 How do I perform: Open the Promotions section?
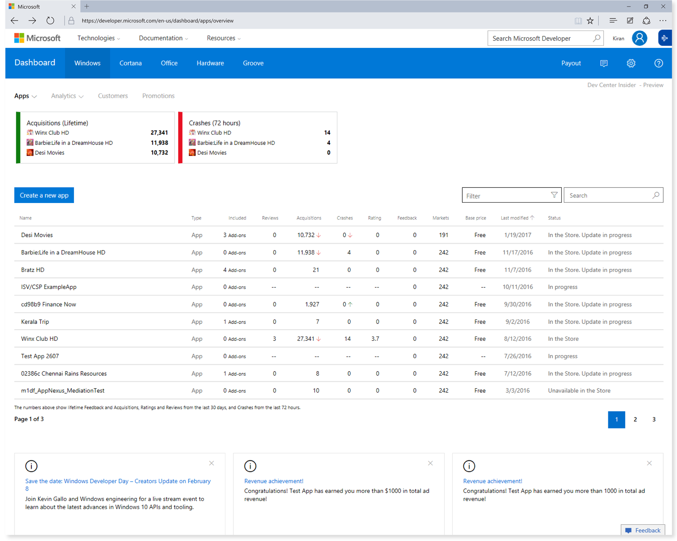158,96
